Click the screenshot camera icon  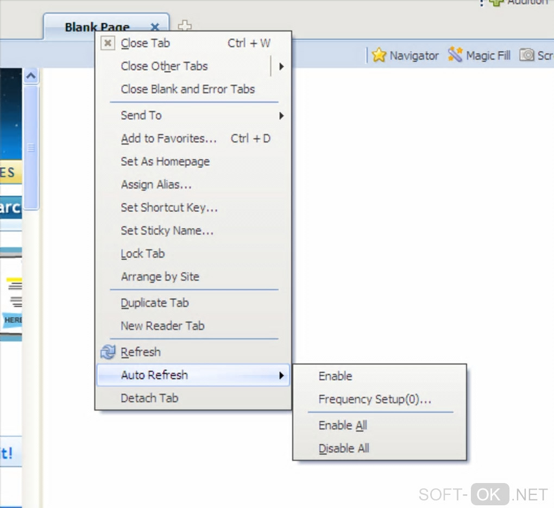pos(526,55)
